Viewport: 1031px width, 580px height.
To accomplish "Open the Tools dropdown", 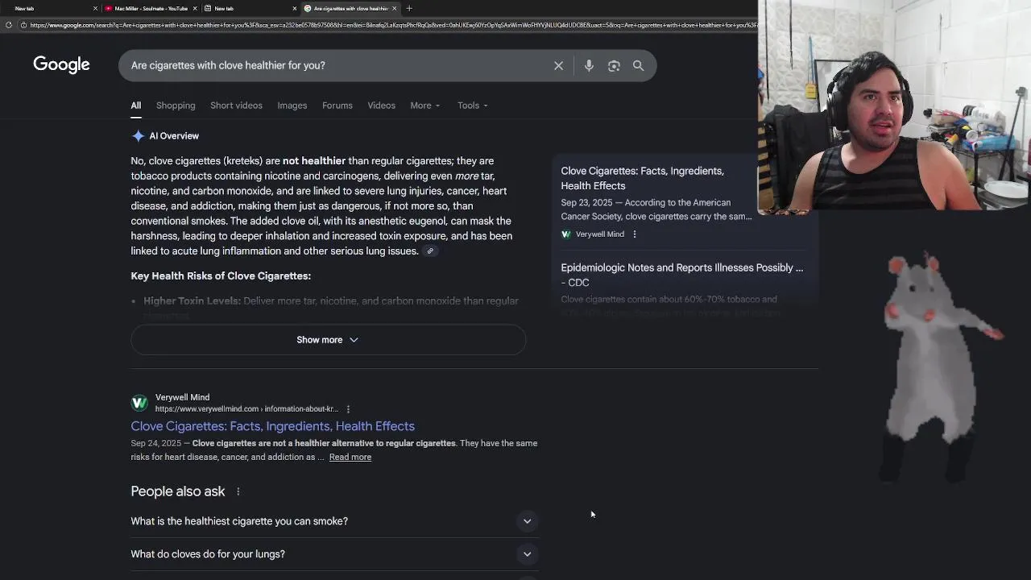I will point(473,106).
